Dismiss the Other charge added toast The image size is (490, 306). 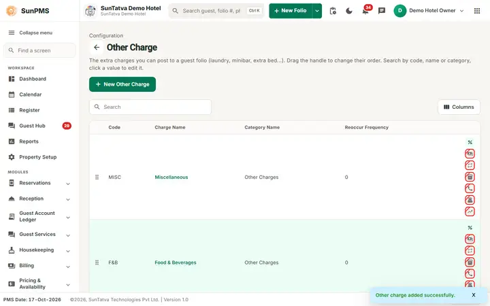click(x=474, y=295)
